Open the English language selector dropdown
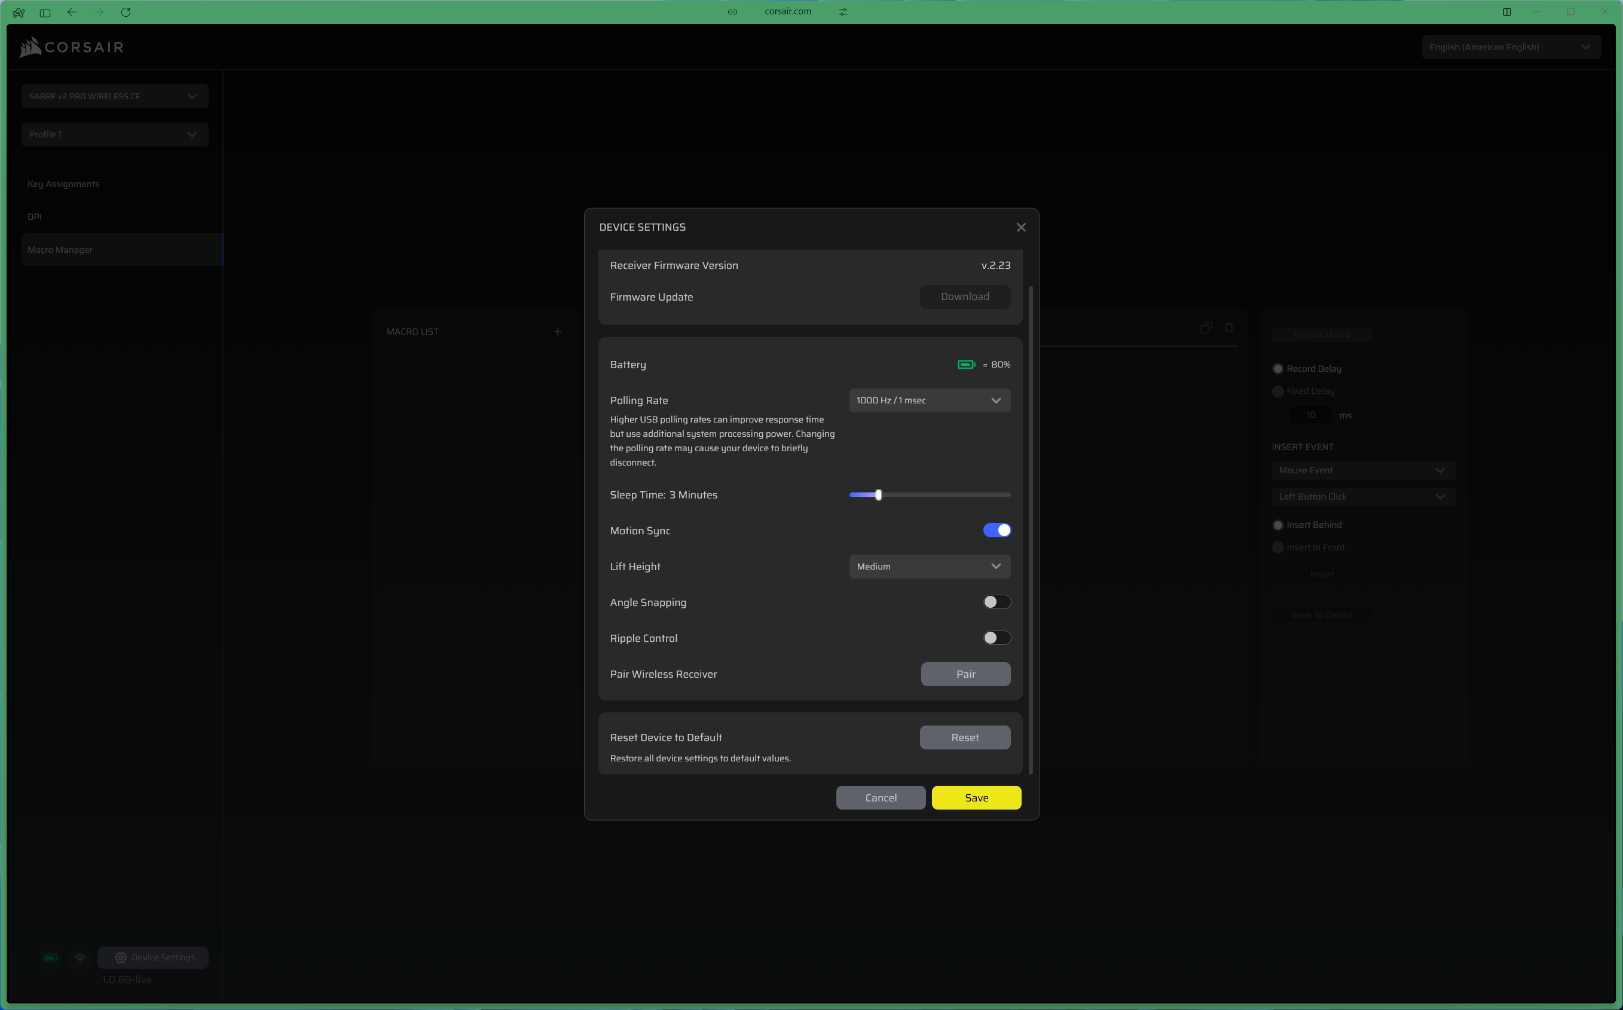The image size is (1623, 1010). (x=1510, y=47)
